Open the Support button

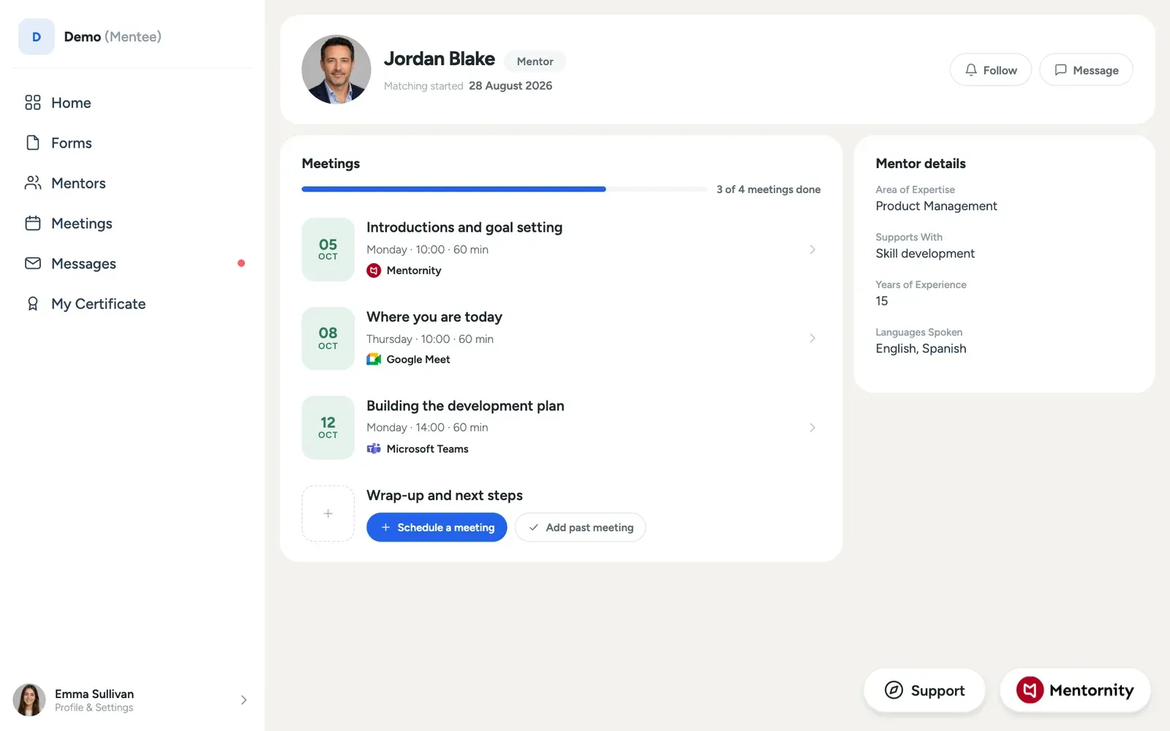924,690
